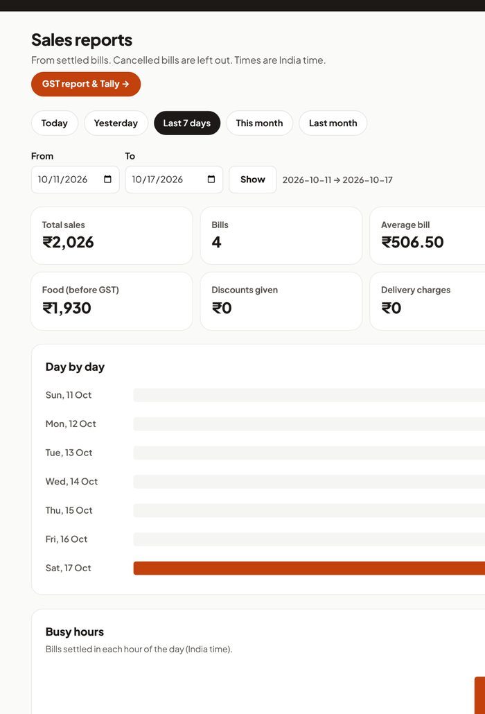Click the Thu, 15 Oct row label
Image resolution: width=485 pixels, height=714 pixels.
[69, 510]
